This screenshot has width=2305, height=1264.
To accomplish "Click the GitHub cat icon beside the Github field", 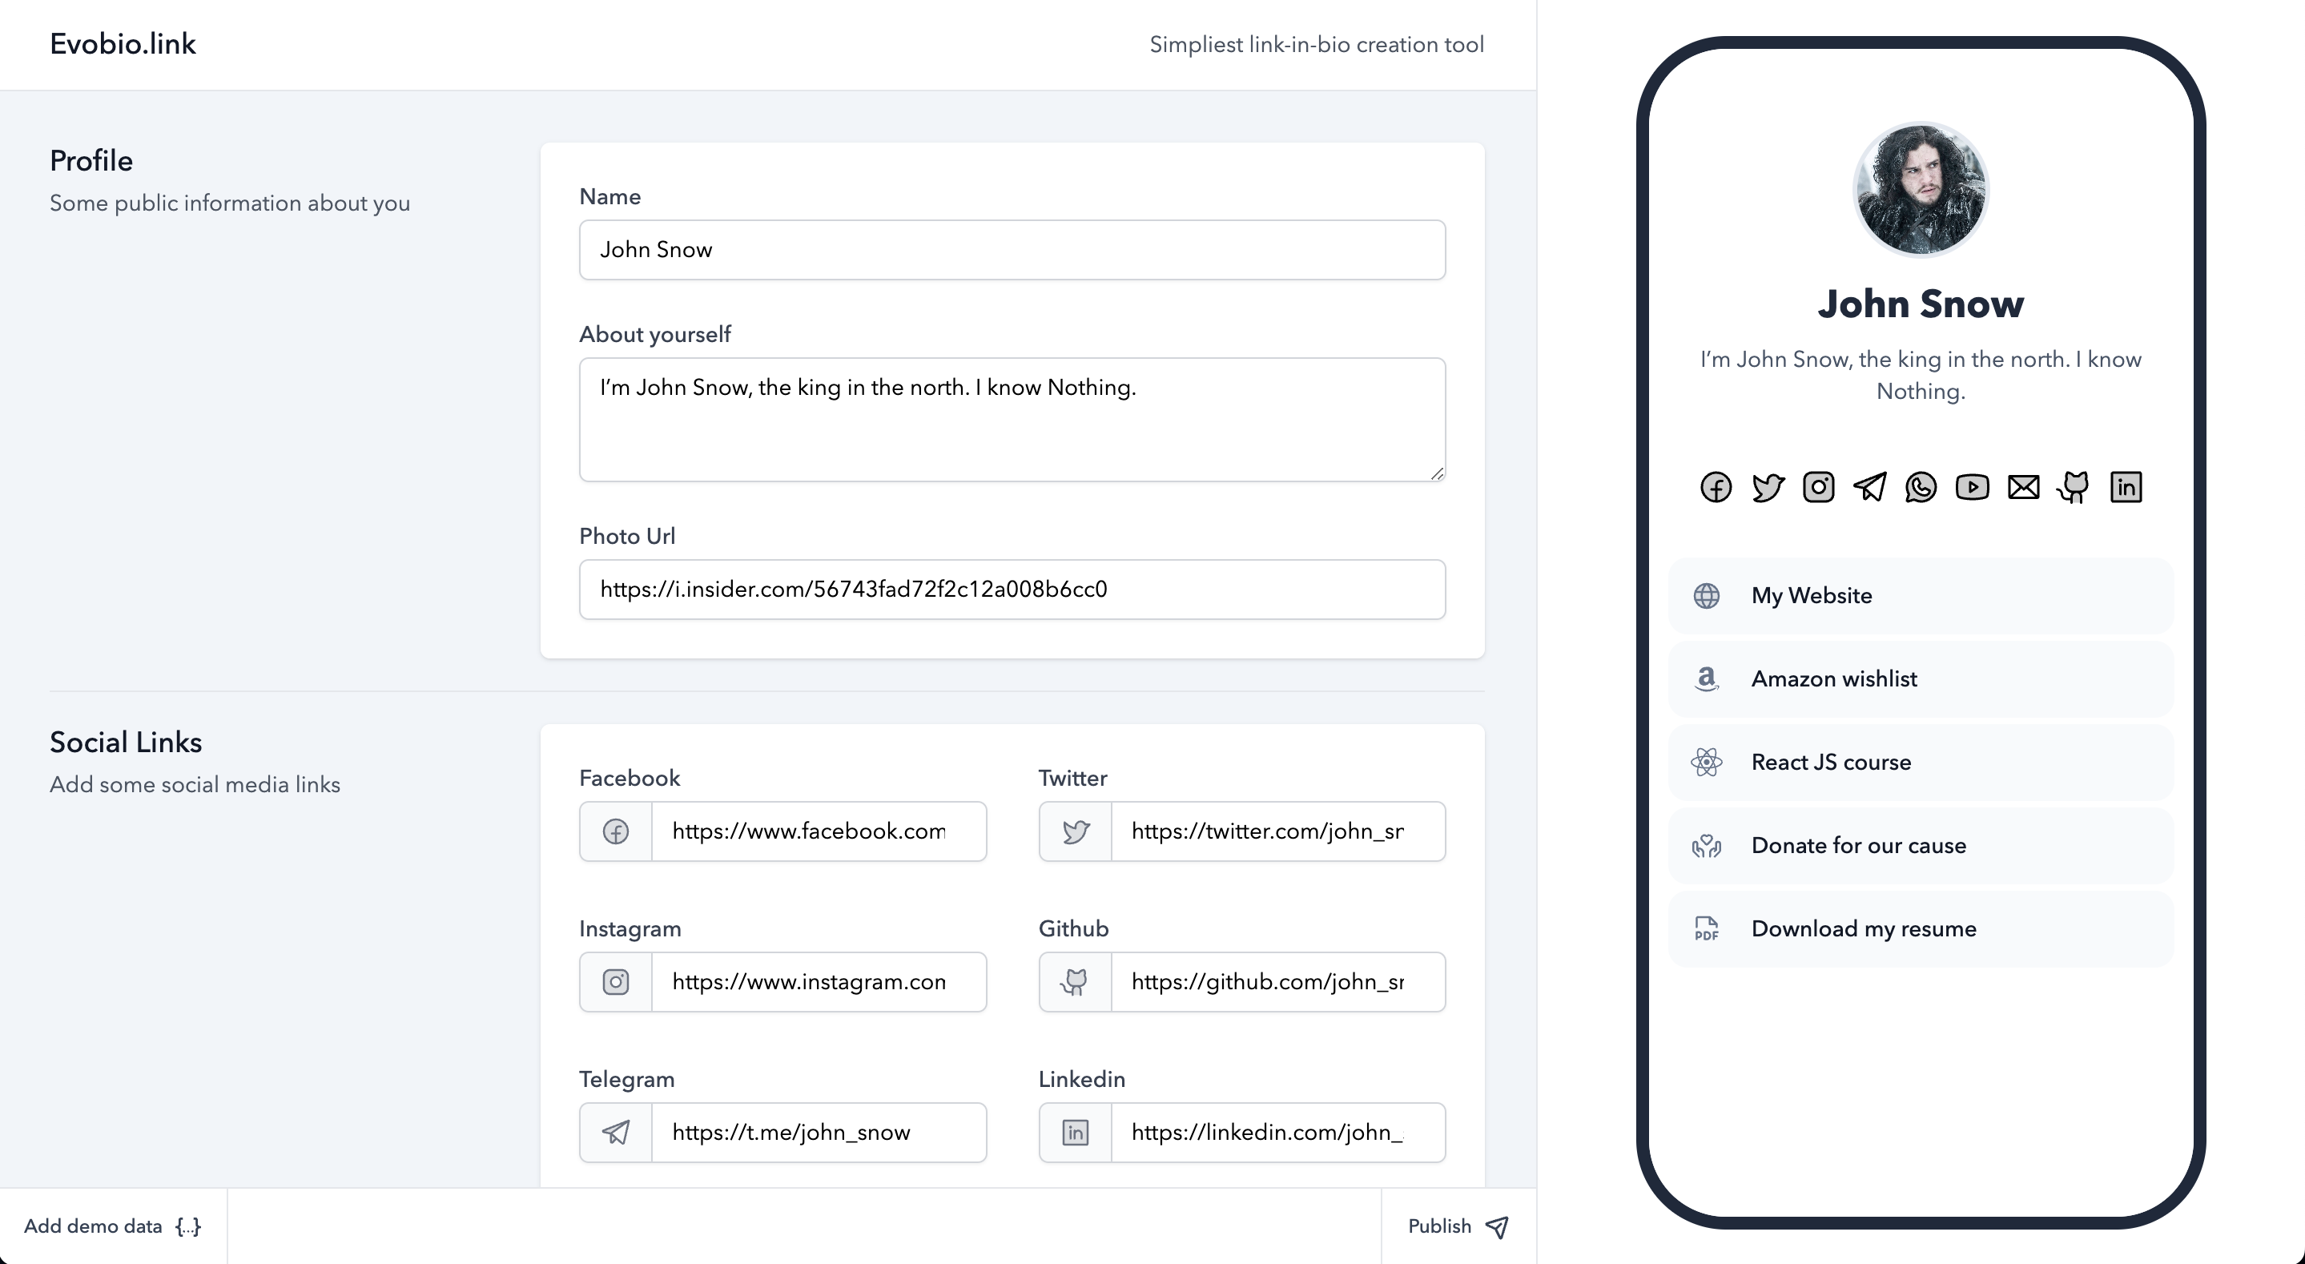I will [1075, 982].
